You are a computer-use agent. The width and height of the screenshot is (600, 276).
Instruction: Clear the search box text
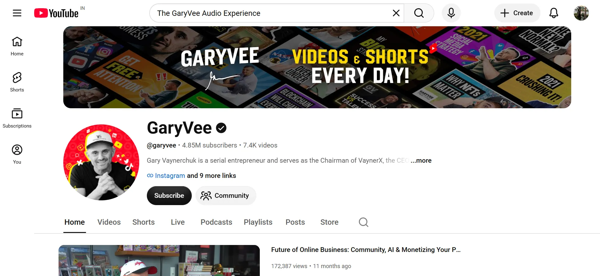396,13
